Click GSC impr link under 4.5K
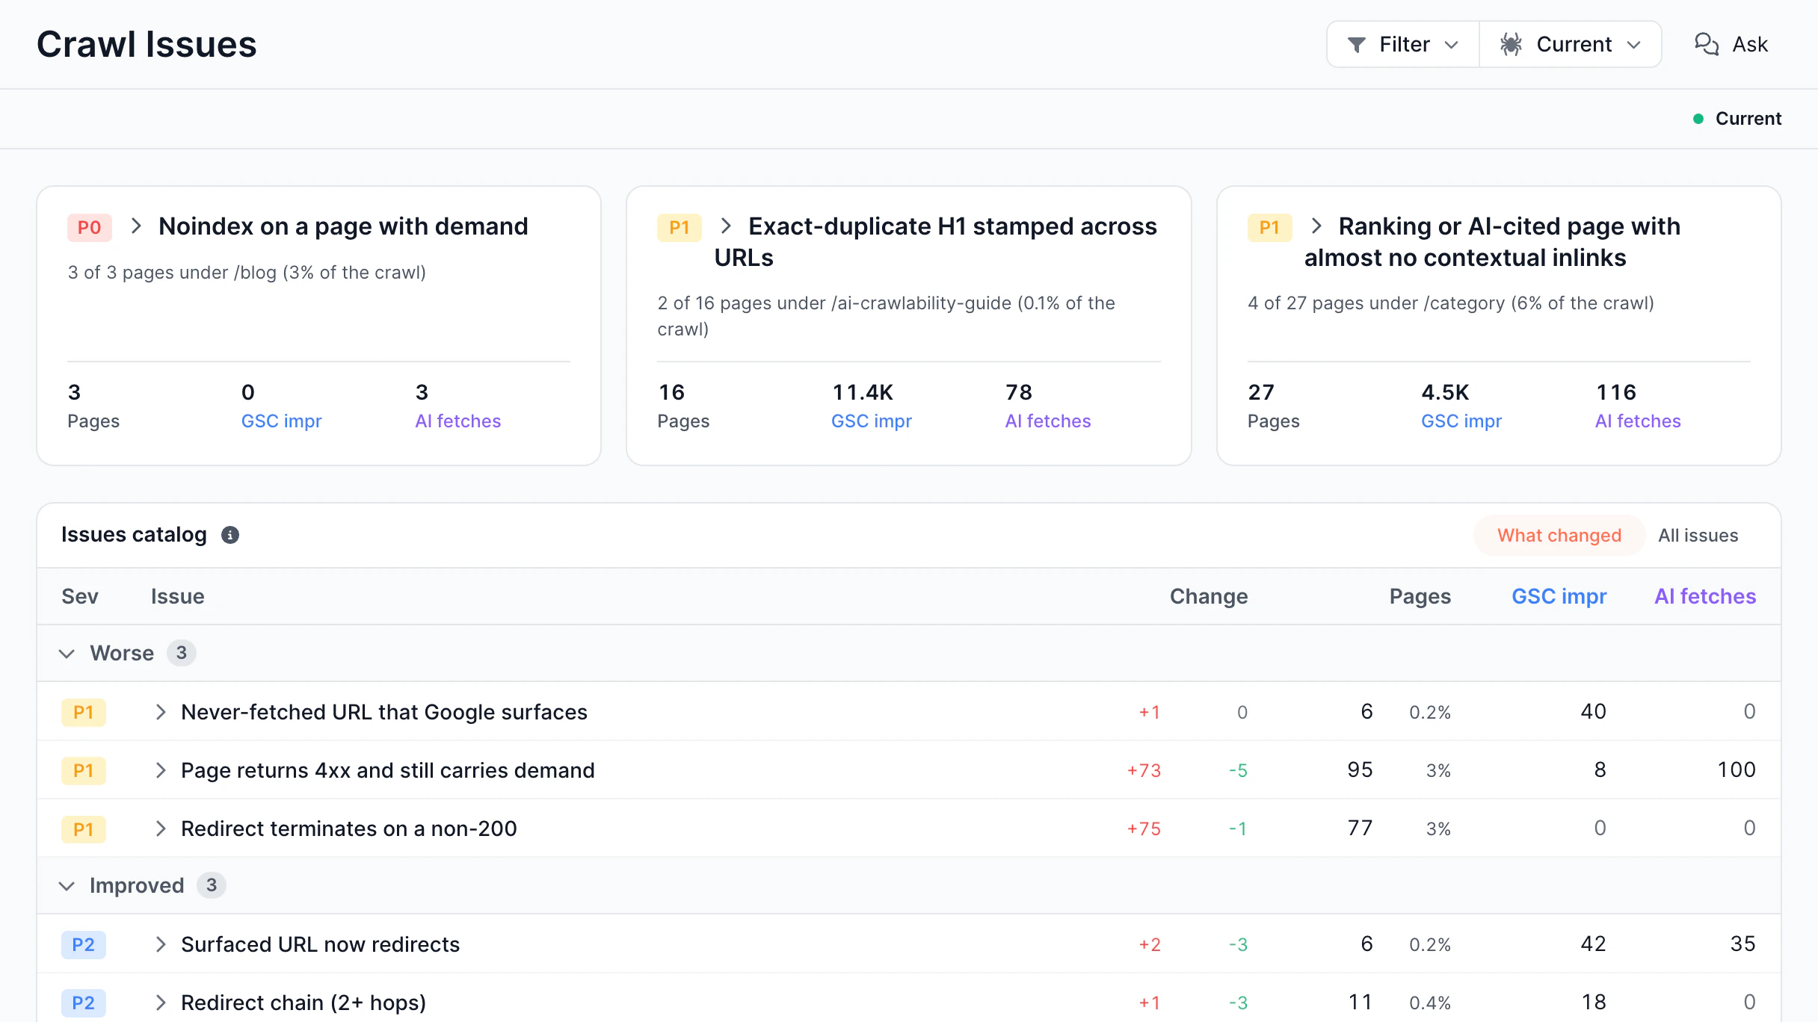1818x1022 pixels. tap(1461, 421)
